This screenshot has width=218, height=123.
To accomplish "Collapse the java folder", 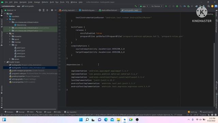I will (x=7, y=19).
